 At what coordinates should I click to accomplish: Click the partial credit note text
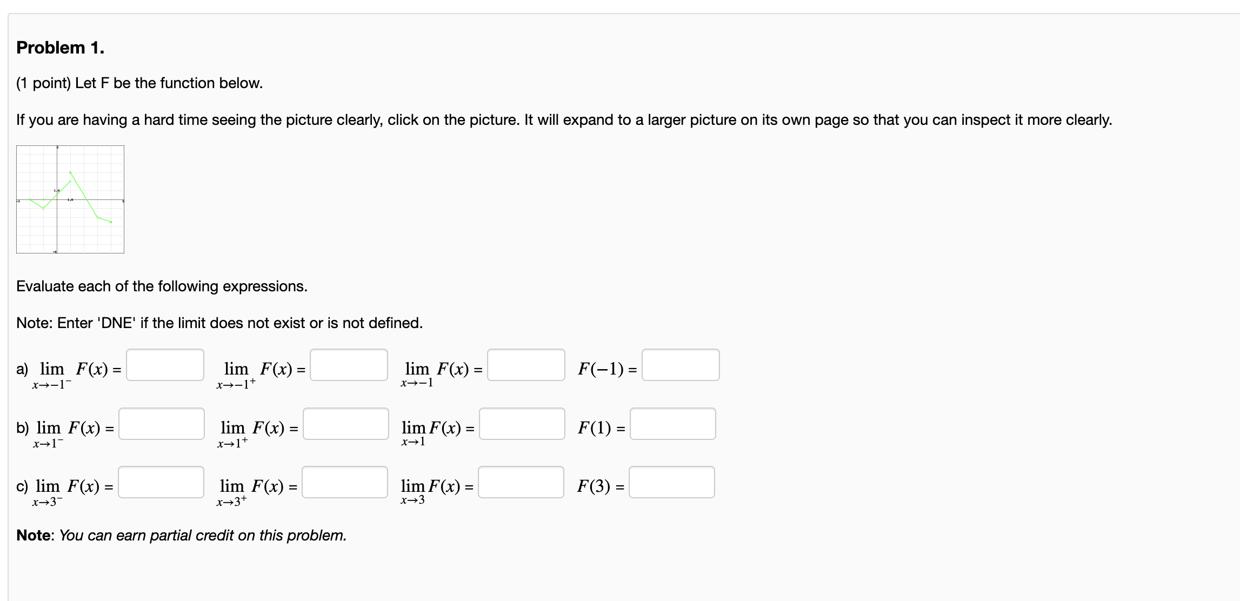point(182,535)
